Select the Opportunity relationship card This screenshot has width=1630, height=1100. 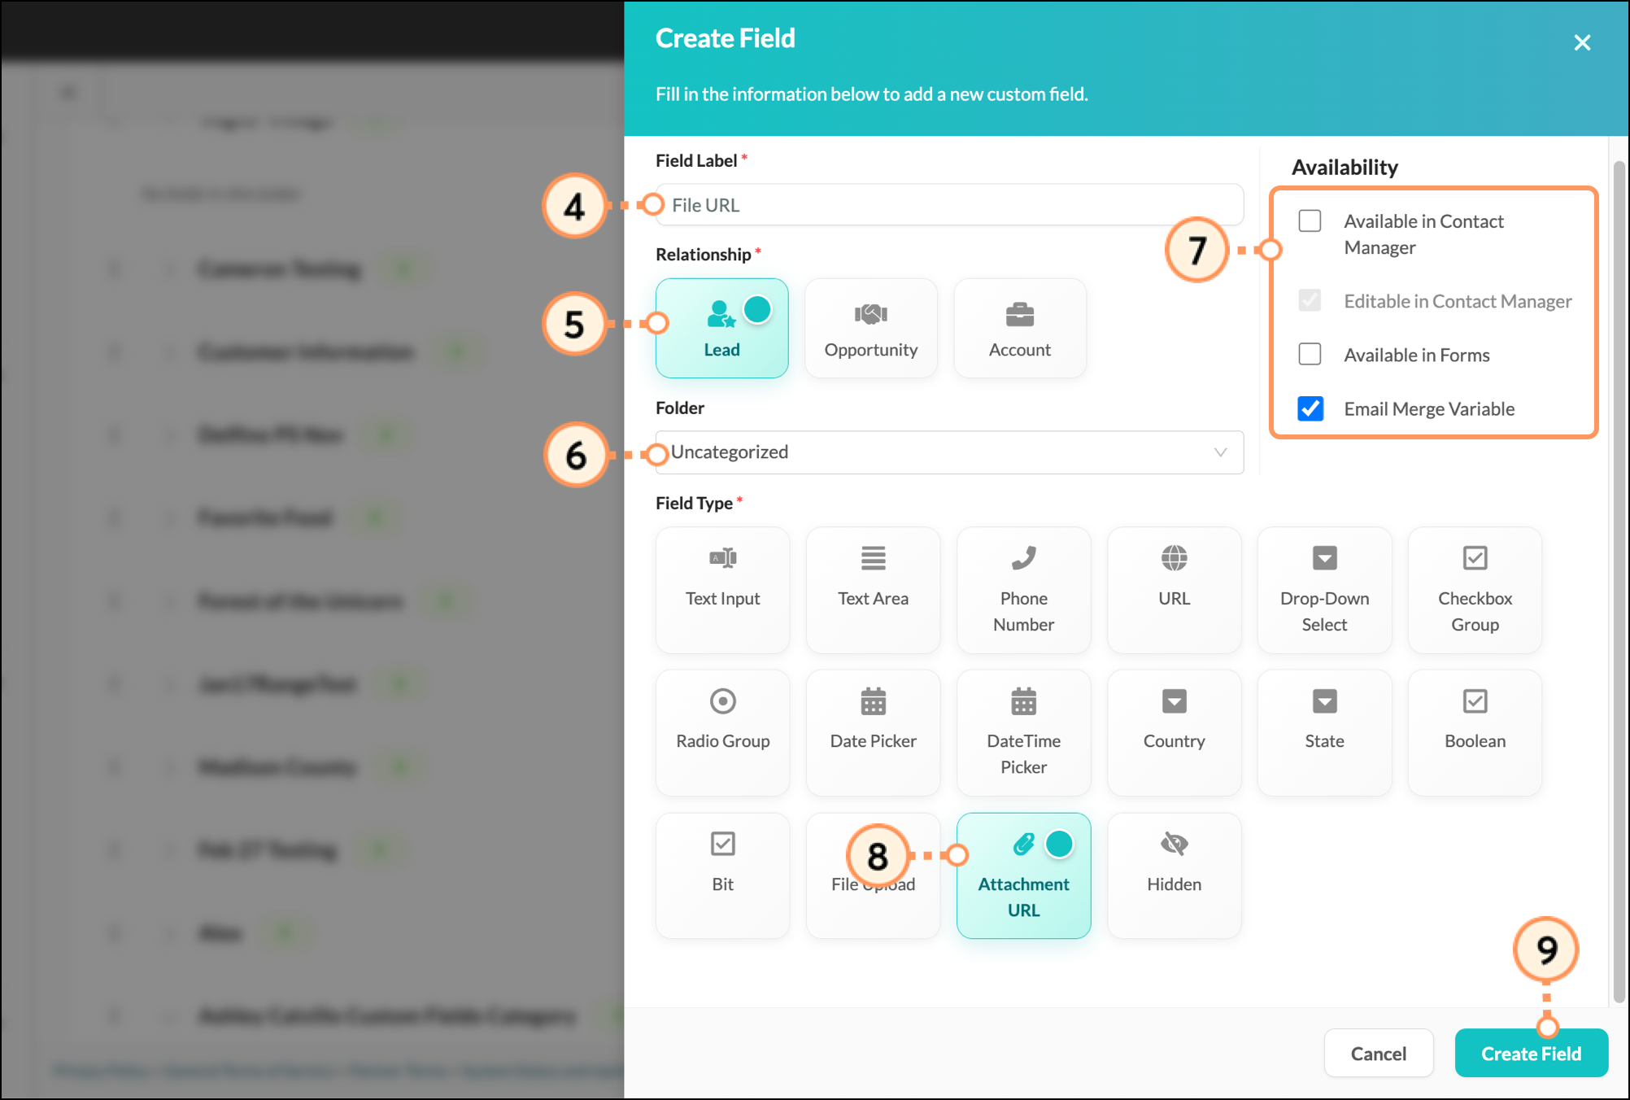click(x=870, y=328)
